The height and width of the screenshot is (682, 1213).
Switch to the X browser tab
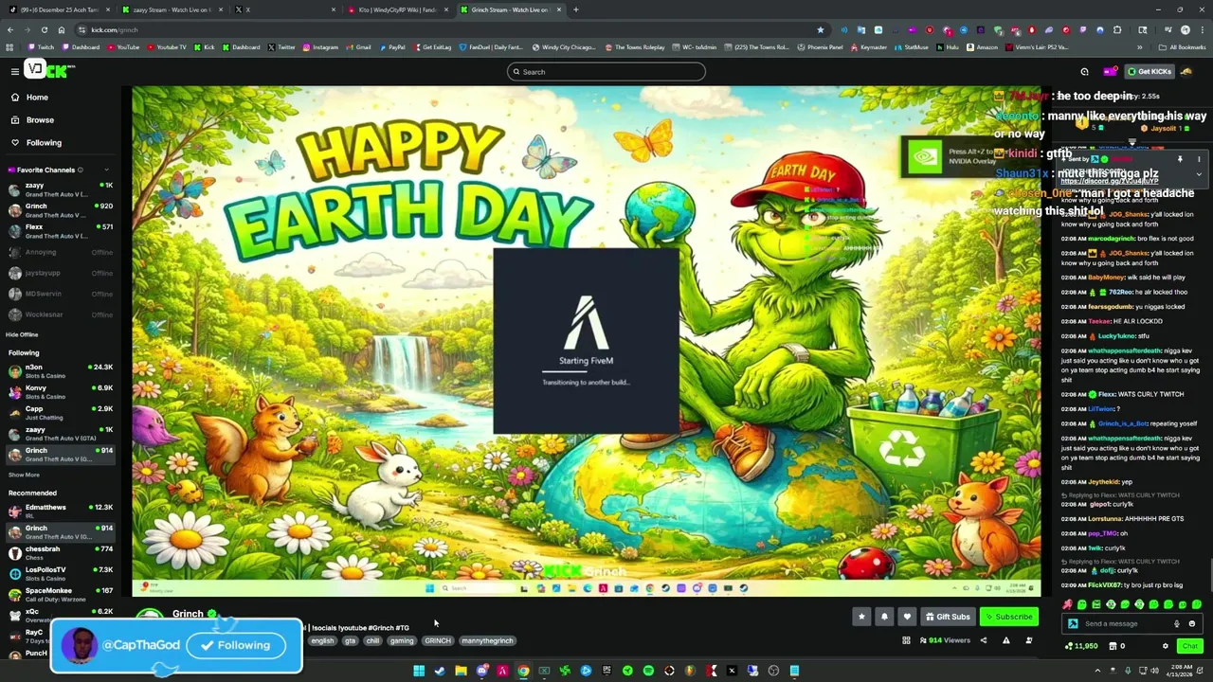pyautogui.click(x=284, y=9)
